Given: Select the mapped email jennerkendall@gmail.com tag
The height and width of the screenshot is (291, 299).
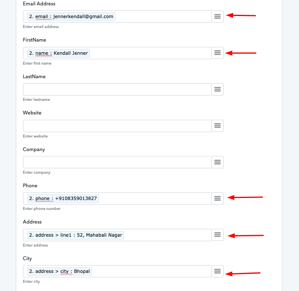Looking at the screenshot, I should click(71, 16).
